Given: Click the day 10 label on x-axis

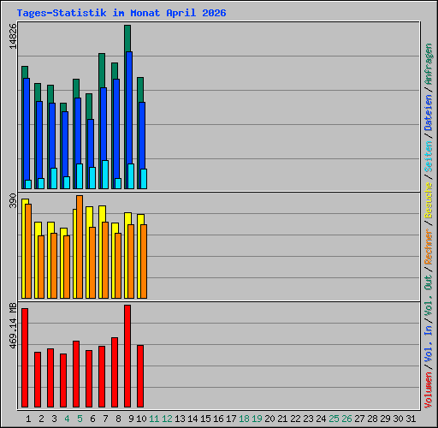Looking at the screenshot, I should (141, 419).
